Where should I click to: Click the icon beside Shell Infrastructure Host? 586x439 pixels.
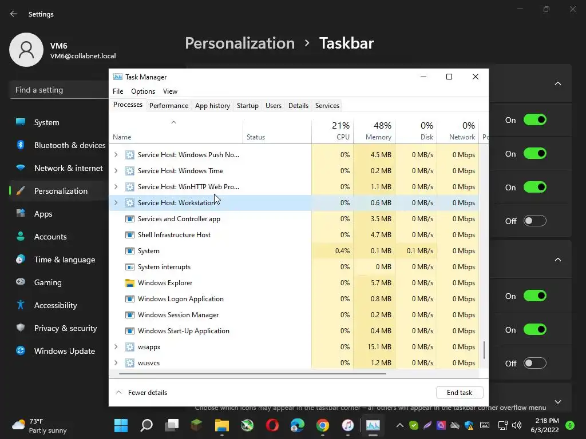coord(130,235)
